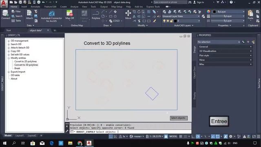261x147 pixels.
Task: Click the ODEDIT_23DPOLY command line input
Action: point(130,132)
